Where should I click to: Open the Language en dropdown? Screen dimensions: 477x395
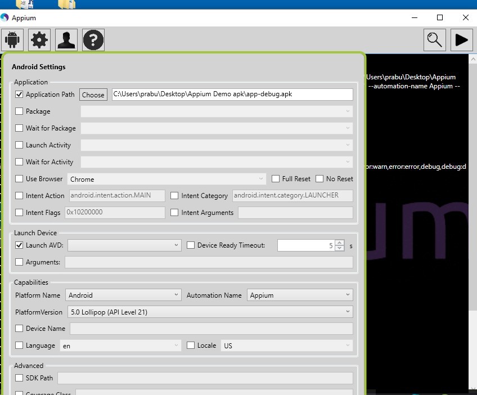[x=120, y=345]
